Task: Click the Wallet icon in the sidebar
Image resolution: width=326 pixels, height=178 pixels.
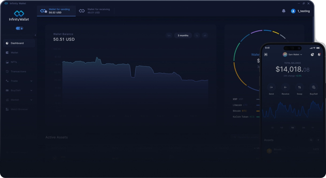Action: point(7,53)
